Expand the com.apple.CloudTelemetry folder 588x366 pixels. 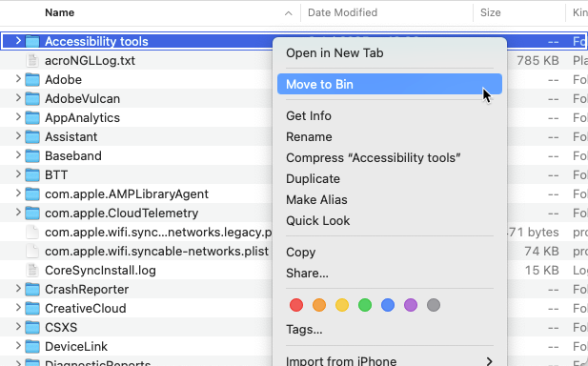pyautogui.click(x=18, y=213)
